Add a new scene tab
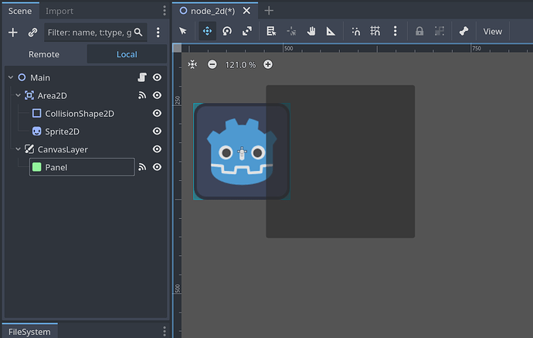Screen dimensions: 533x338 coord(269,11)
